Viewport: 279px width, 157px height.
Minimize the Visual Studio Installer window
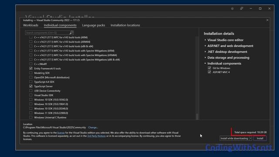pyautogui.click(x=251, y=9)
